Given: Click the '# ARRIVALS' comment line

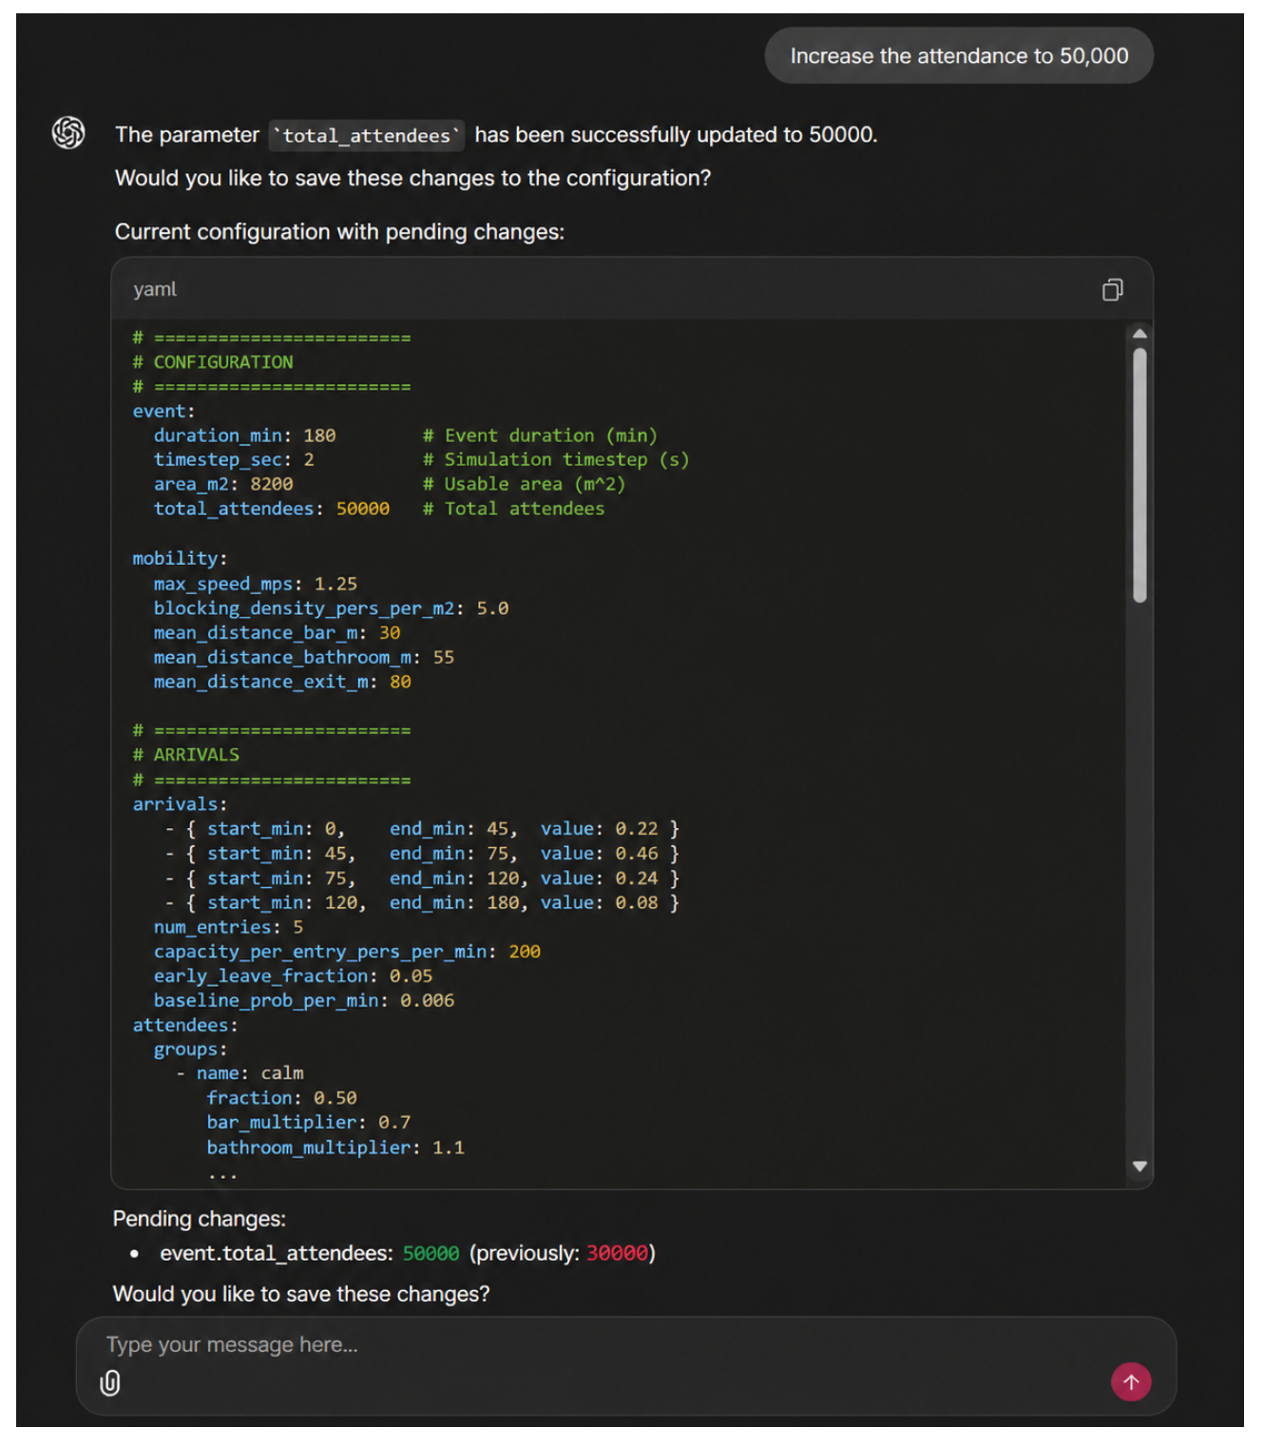Looking at the screenshot, I should (x=186, y=755).
